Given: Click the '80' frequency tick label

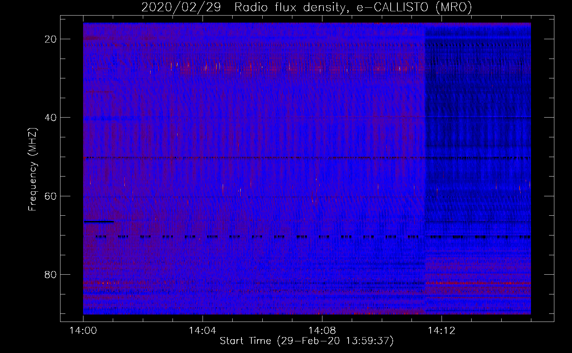Looking at the screenshot, I should tap(51, 275).
